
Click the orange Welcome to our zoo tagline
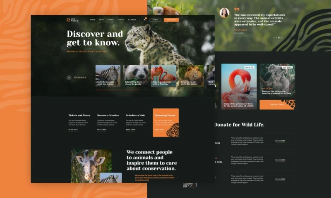tap(86, 52)
